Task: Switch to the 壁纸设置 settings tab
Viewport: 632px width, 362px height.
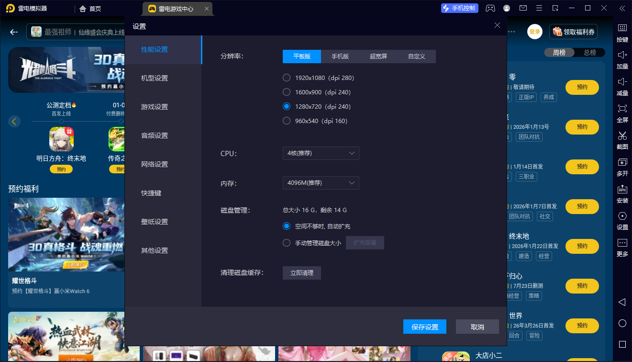Action: coord(163,222)
